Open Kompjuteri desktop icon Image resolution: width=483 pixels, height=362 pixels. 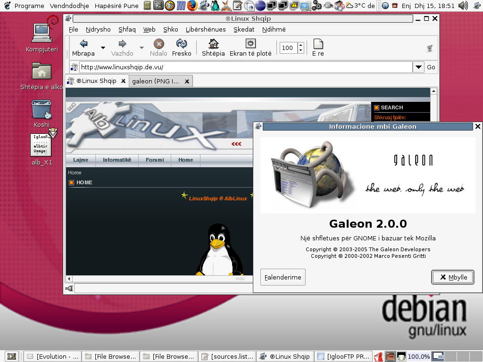42,34
